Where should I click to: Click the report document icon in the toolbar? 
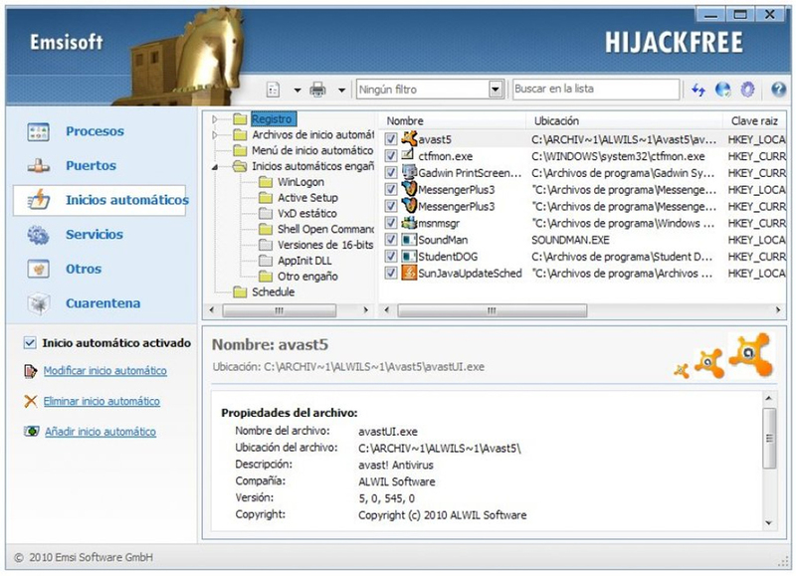tap(273, 90)
